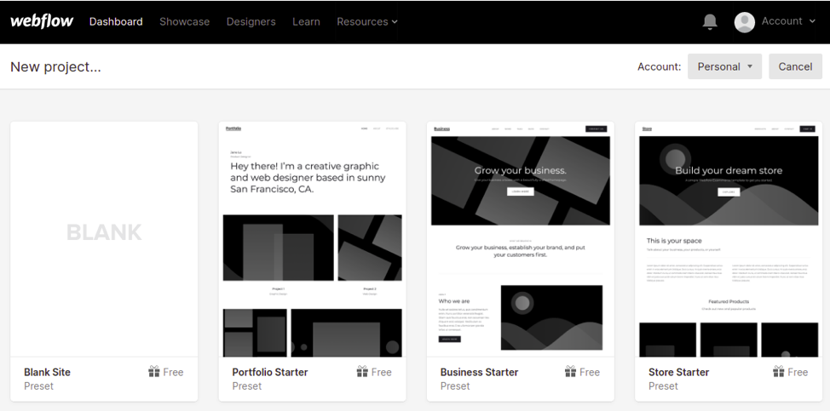Click Preset under Portfolio Starter
The height and width of the screenshot is (411, 830).
pos(246,386)
